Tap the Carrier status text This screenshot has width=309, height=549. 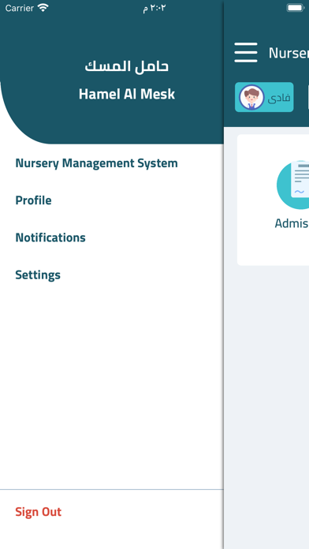click(20, 8)
